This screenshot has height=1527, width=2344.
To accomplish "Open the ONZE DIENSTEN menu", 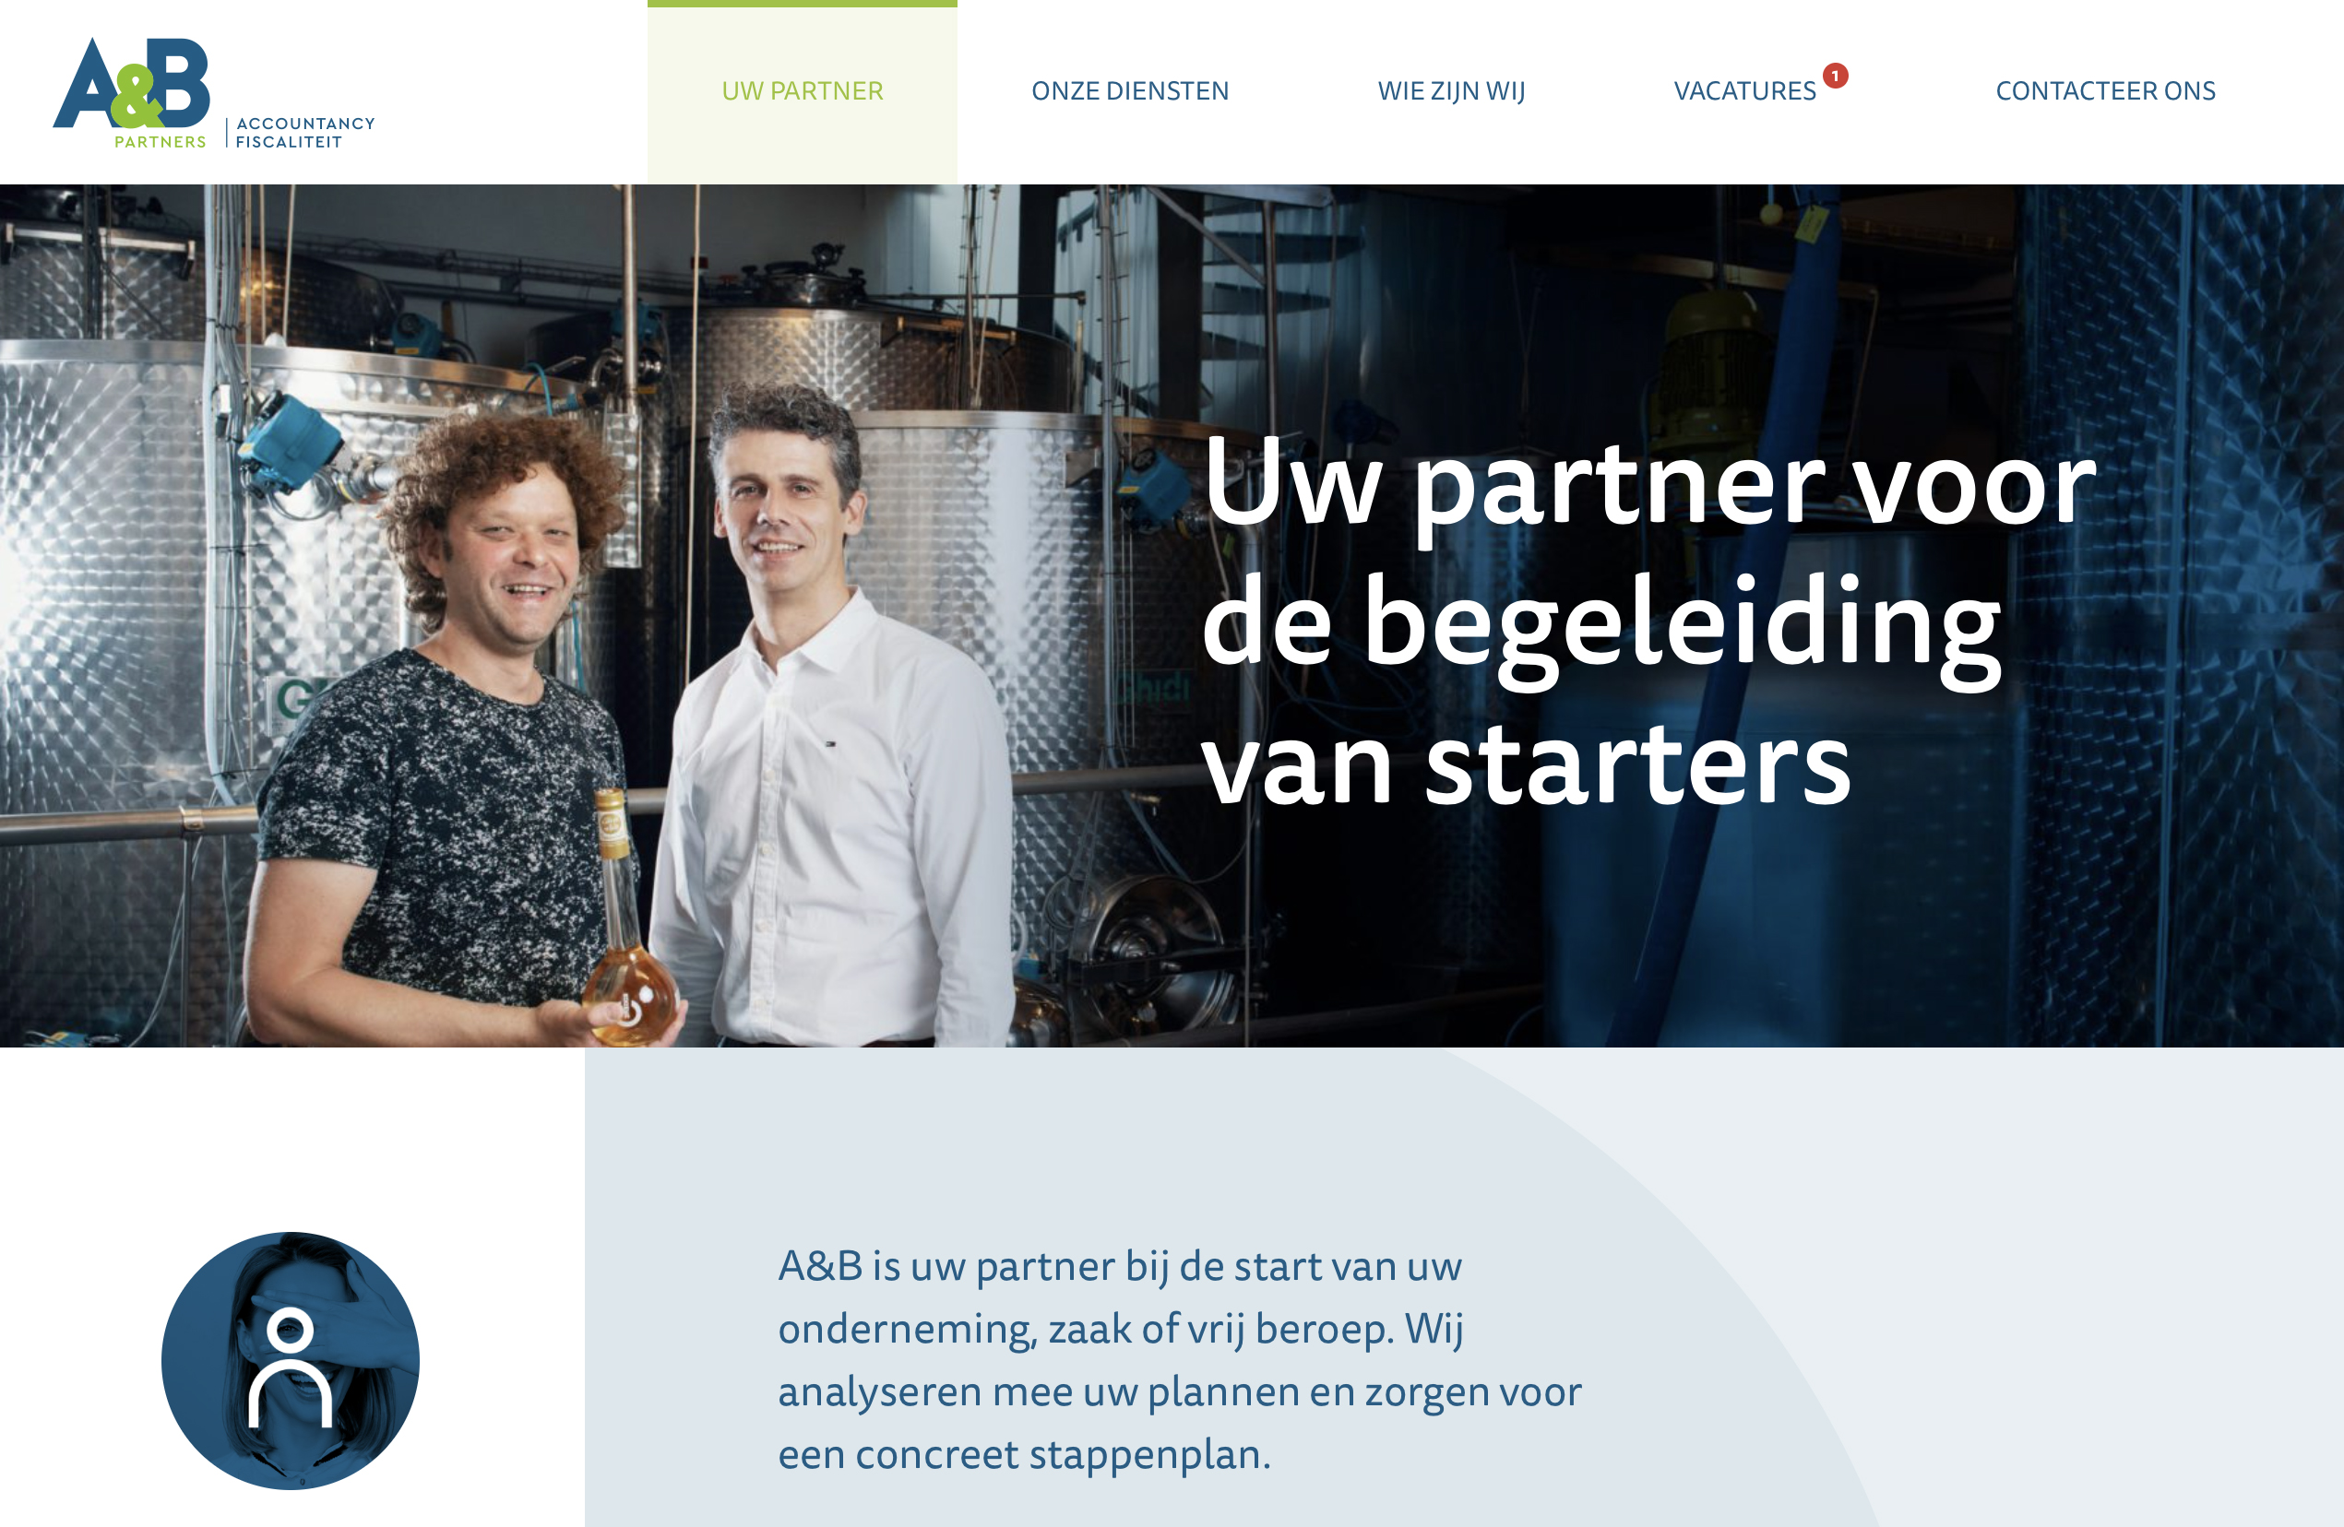I will point(1130,91).
